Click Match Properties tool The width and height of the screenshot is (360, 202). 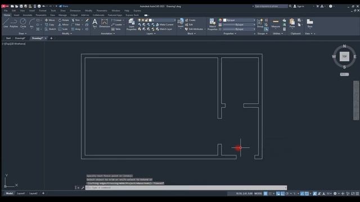pyautogui.click(x=213, y=24)
